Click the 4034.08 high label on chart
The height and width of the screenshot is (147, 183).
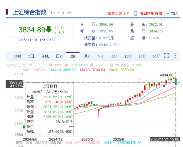pos(167,75)
